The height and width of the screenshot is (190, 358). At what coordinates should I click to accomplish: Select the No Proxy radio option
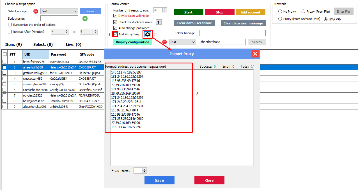[x=280, y=12]
